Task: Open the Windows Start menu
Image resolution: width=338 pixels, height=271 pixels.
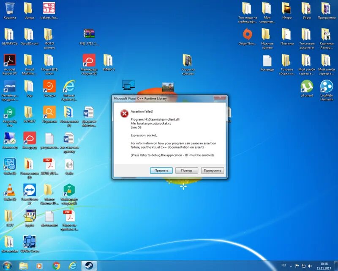Action: pos(6,266)
